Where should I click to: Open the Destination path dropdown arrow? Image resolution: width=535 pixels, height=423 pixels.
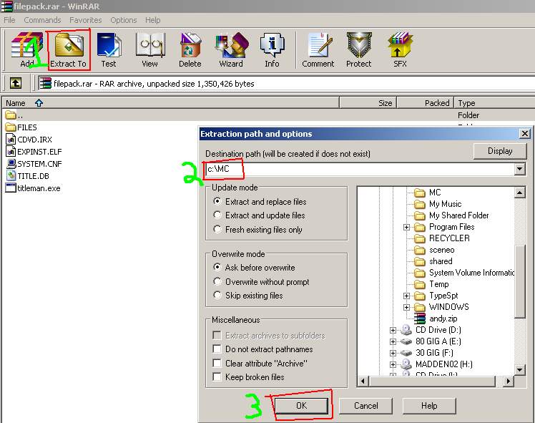[x=519, y=169]
